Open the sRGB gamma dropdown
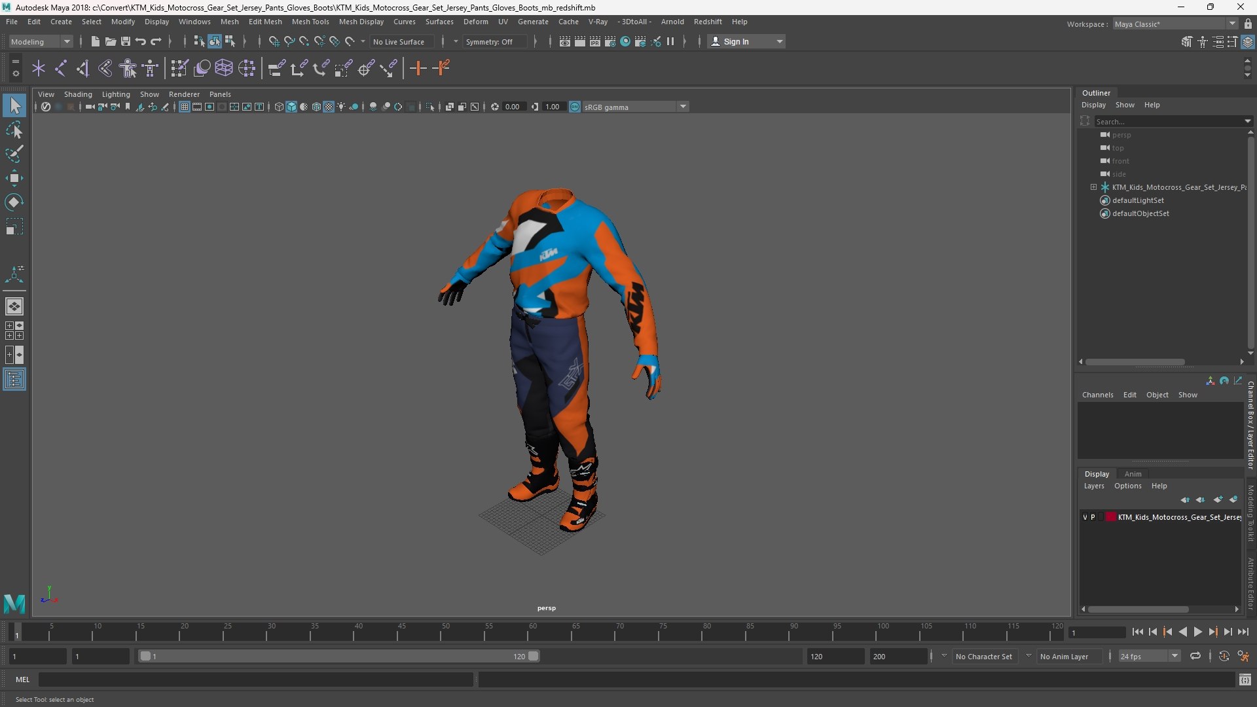The height and width of the screenshot is (707, 1257). [x=635, y=107]
